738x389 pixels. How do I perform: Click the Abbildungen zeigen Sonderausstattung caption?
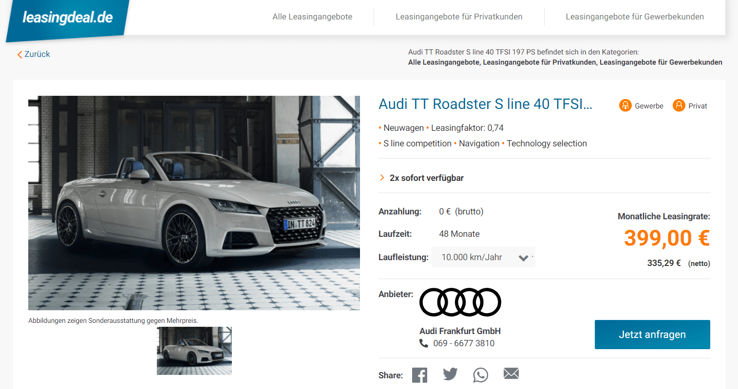click(113, 320)
